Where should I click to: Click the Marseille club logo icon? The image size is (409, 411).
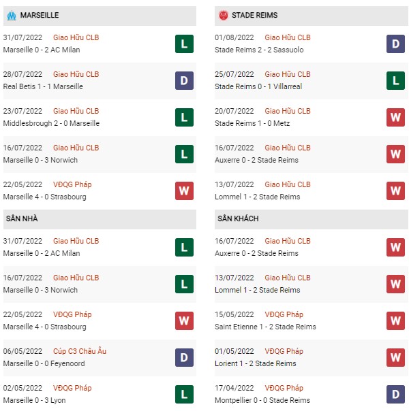point(12,16)
